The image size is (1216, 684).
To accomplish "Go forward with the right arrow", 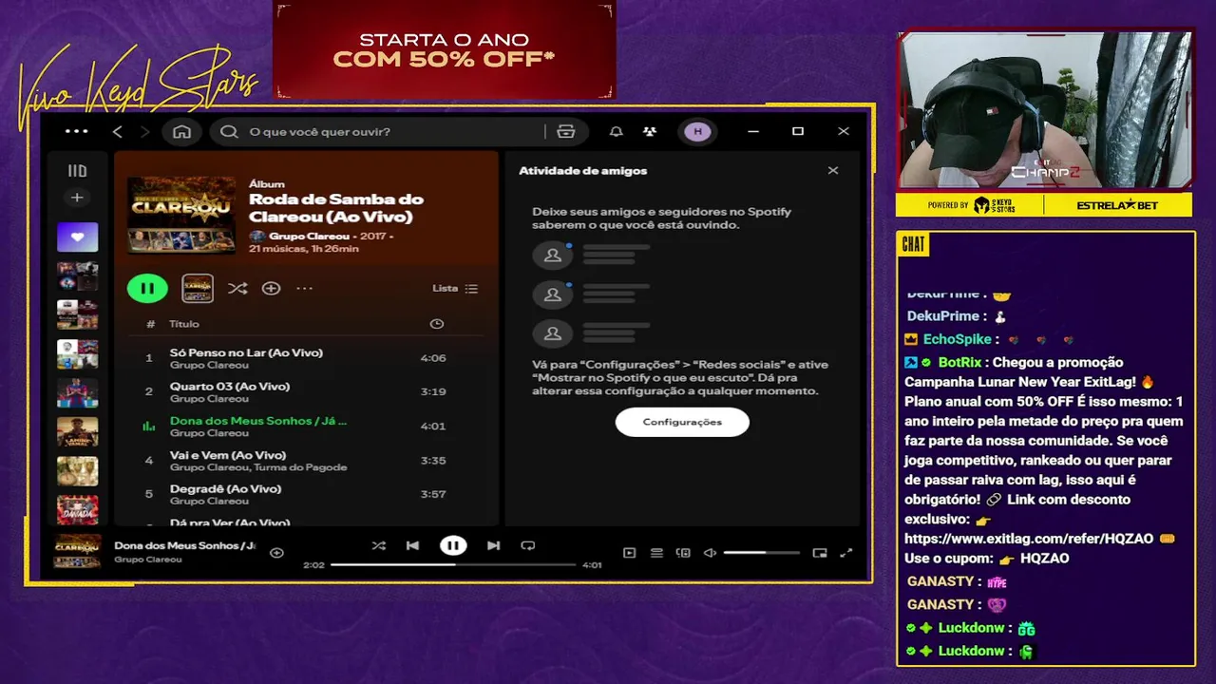I will click(144, 132).
